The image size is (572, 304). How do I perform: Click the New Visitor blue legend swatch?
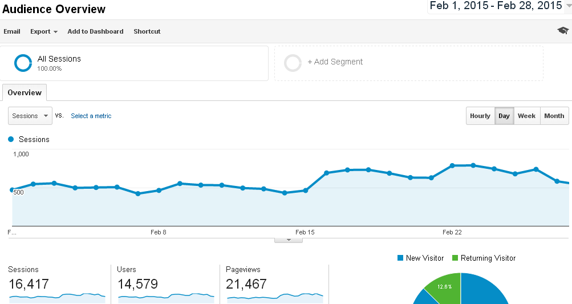(x=400, y=258)
